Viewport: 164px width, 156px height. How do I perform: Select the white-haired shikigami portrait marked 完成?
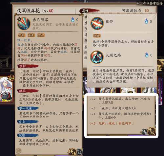[x=6, y=89]
